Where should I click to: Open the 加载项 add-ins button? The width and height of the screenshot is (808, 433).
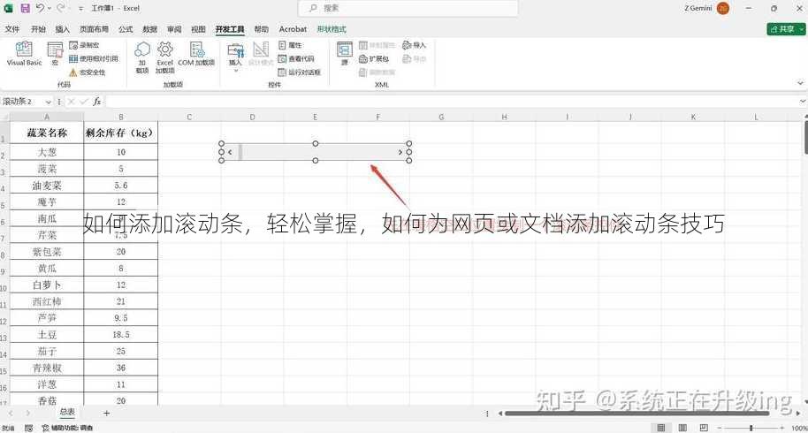[142, 57]
